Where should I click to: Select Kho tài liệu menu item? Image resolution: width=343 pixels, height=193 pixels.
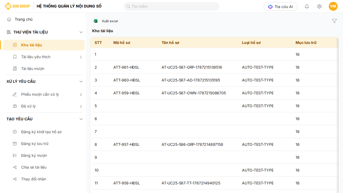44,45
